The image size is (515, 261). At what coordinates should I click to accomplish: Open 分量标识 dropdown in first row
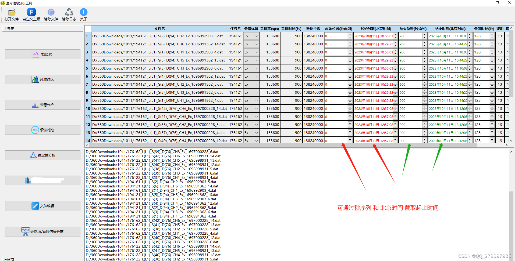pyautogui.click(x=256, y=36)
